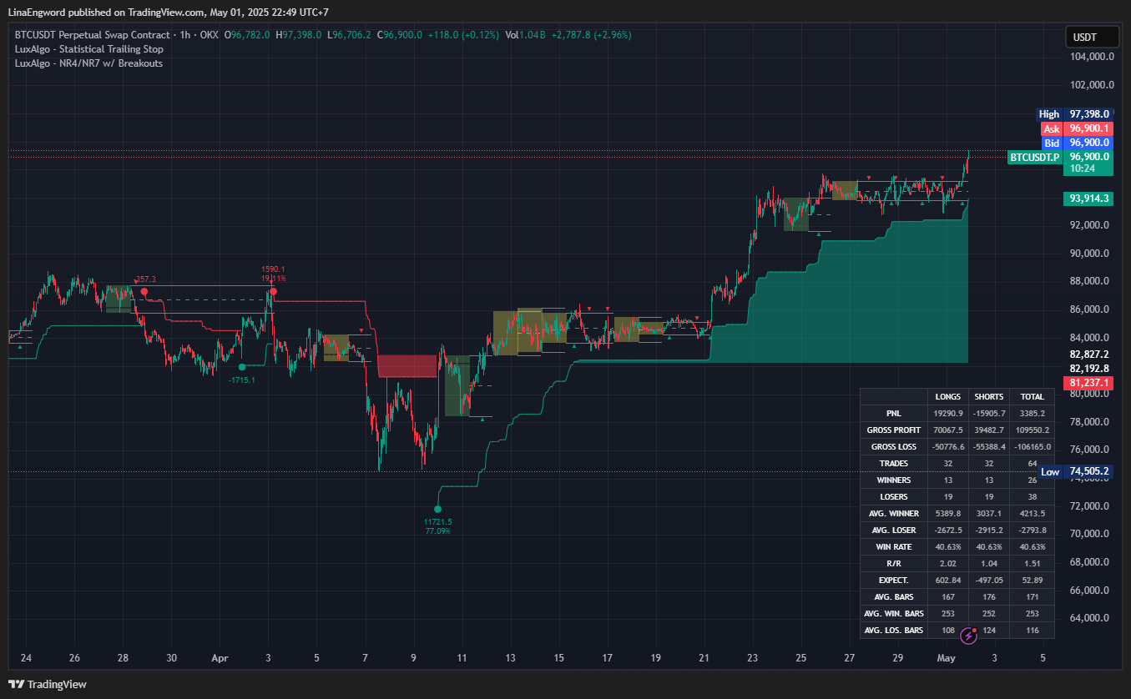Viewport: 1131px width, 699px height.
Task: Click the total gross profit value 109550.2
Action: click(x=1032, y=430)
